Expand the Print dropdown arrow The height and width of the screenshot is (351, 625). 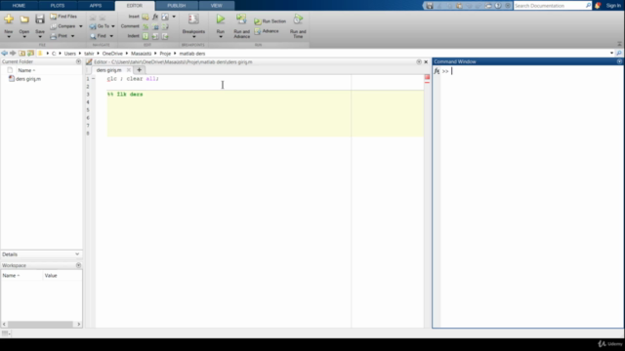click(x=72, y=36)
